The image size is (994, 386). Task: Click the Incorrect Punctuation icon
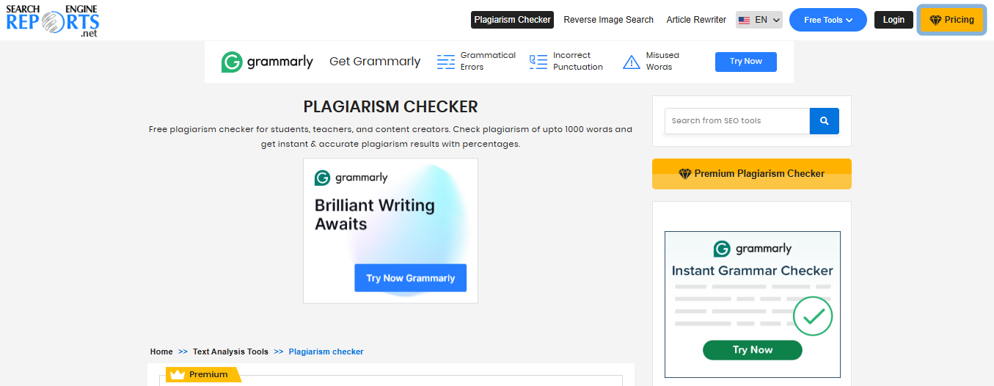click(x=538, y=62)
